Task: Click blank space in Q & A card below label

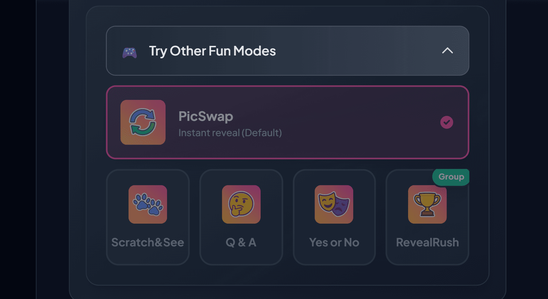Action: pyautogui.click(x=241, y=257)
